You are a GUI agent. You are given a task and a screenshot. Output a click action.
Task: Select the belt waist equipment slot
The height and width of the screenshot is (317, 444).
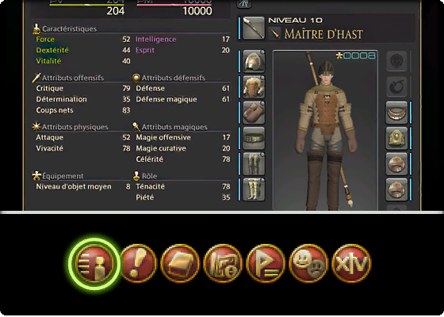(x=254, y=138)
